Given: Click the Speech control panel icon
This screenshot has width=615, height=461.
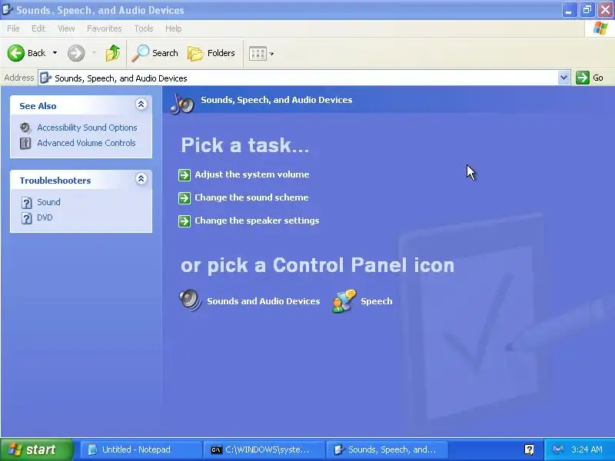Looking at the screenshot, I should point(344,300).
